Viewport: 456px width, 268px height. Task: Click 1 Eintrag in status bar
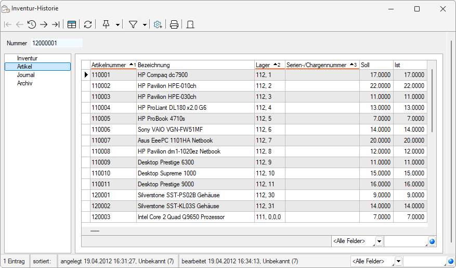[14, 261]
